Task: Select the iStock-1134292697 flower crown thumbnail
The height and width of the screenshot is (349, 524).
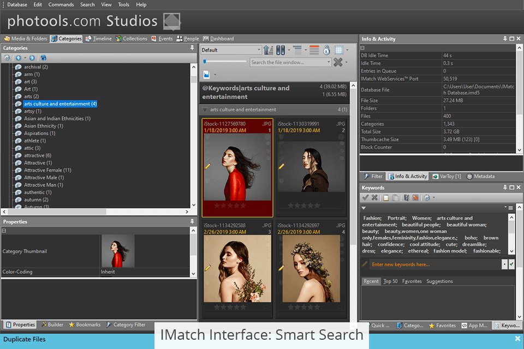Action: (311, 268)
